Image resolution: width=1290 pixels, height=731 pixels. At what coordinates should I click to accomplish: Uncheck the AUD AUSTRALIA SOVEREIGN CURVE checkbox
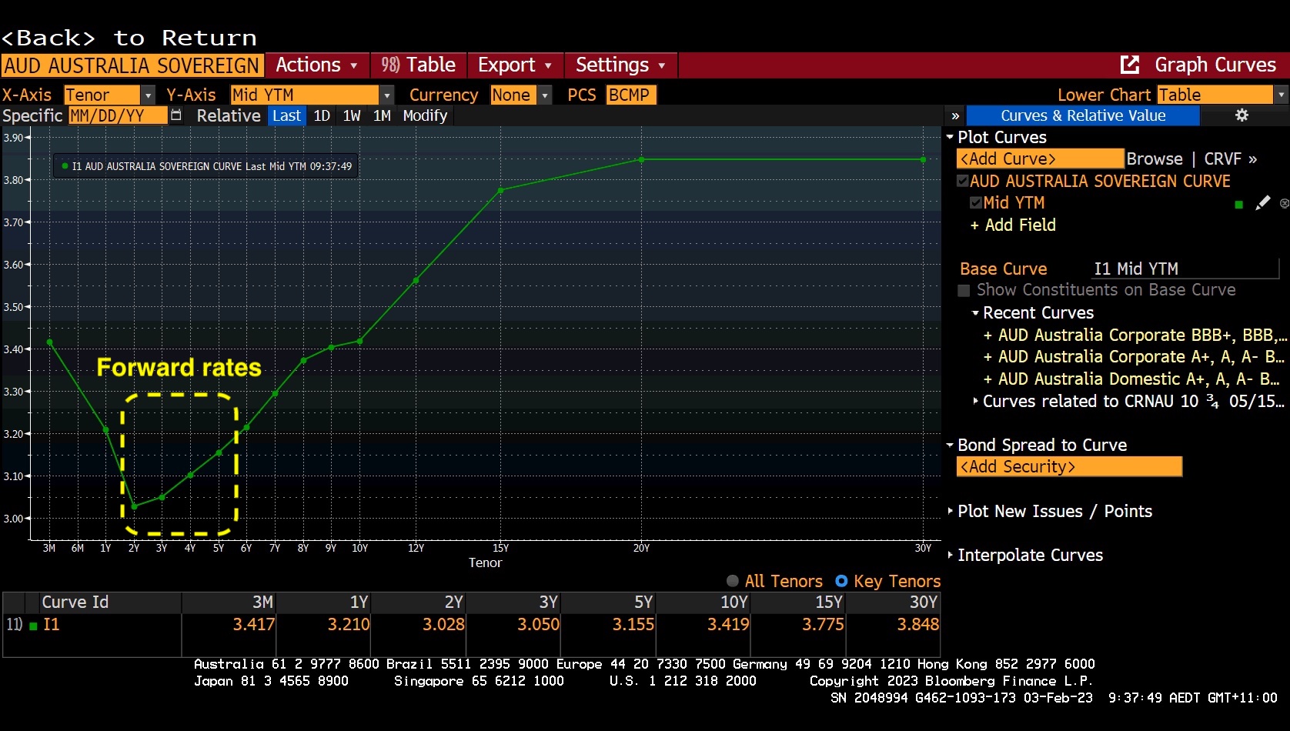[x=962, y=182]
